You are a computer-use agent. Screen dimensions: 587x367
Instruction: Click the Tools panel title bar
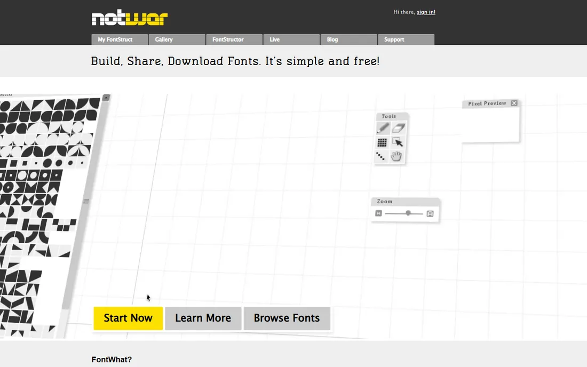point(392,116)
